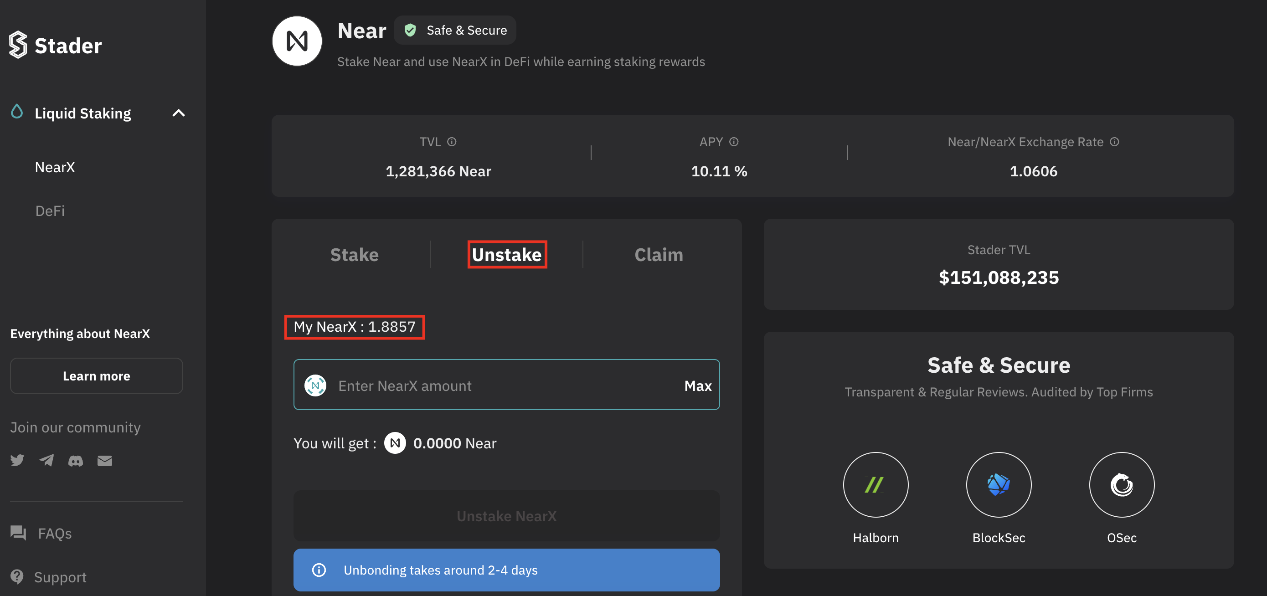Click the BlockSec name label
The height and width of the screenshot is (596, 1267).
coord(999,538)
